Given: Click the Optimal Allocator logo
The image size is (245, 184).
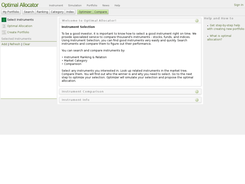Looking at the screenshot, I should pyautogui.click(x=20, y=5).
